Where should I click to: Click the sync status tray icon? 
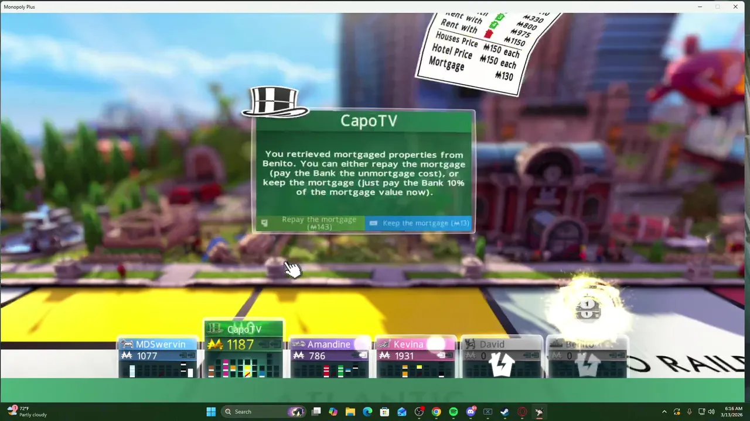point(677,412)
